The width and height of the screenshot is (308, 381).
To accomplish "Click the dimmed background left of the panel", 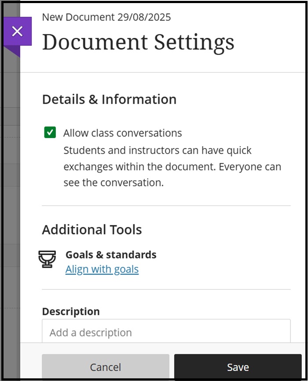I will click(11, 198).
